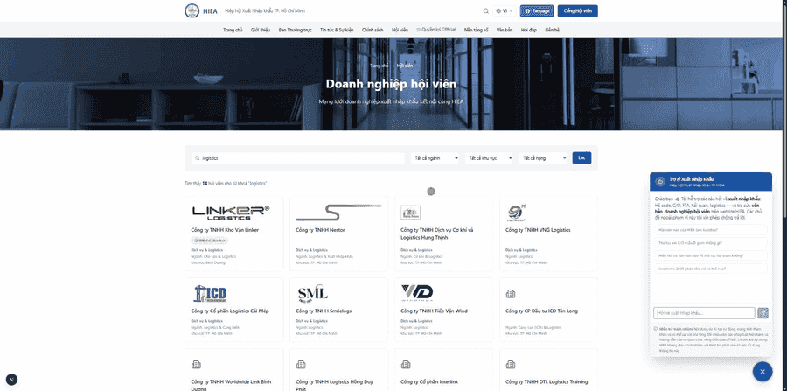Open Công ty TNHH Logistics Hồng Duy Phát
This screenshot has width=787, height=391.
point(334,385)
